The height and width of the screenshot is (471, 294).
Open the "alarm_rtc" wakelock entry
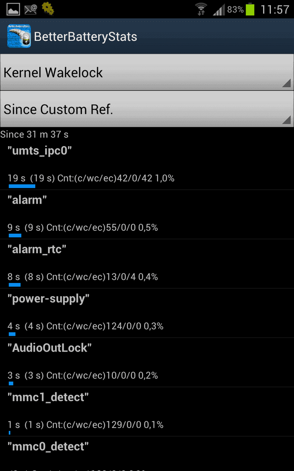point(147,264)
